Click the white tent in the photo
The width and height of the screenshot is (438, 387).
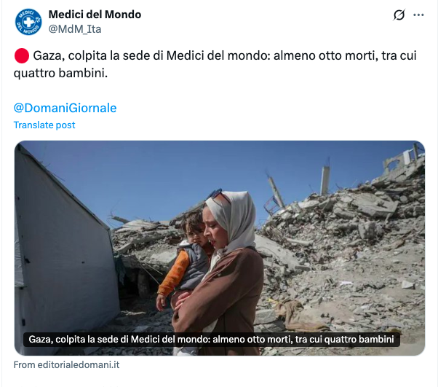pyautogui.click(x=63, y=246)
